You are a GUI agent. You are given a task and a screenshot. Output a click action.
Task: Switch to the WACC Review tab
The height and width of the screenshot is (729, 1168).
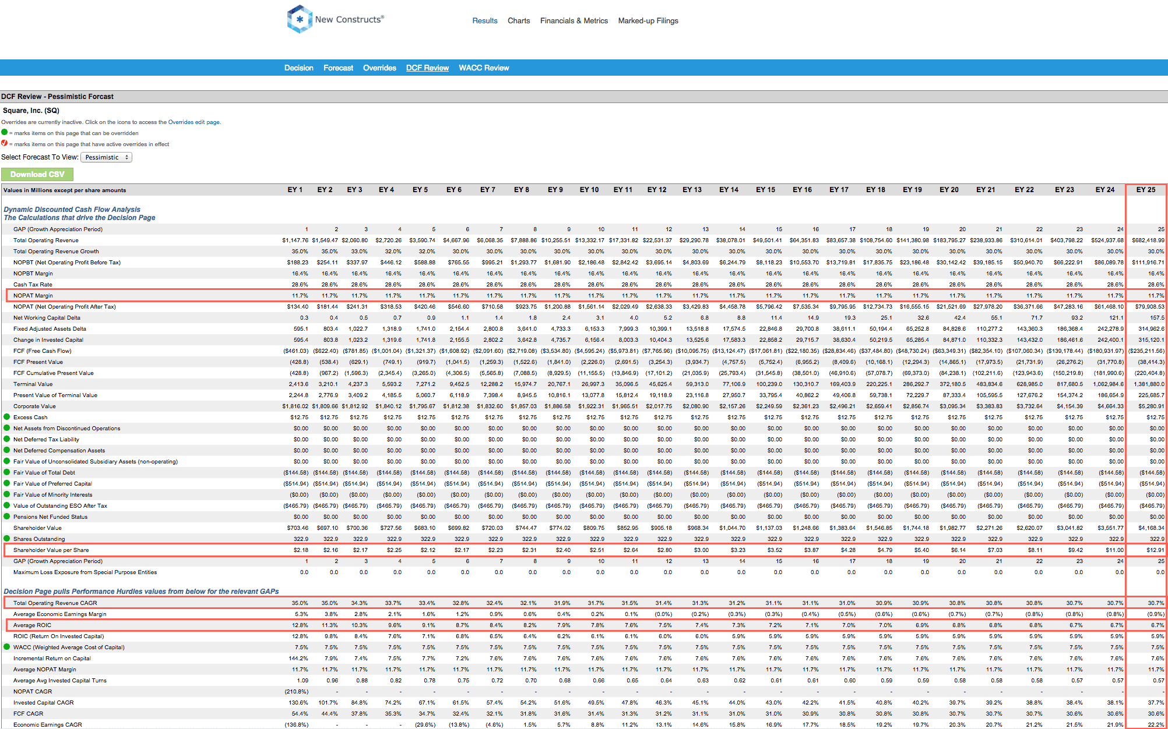tap(484, 68)
